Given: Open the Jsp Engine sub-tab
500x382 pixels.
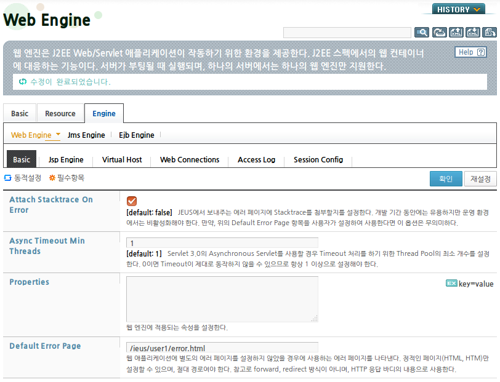Looking at the screenshot, I should [x=66, y=159].
